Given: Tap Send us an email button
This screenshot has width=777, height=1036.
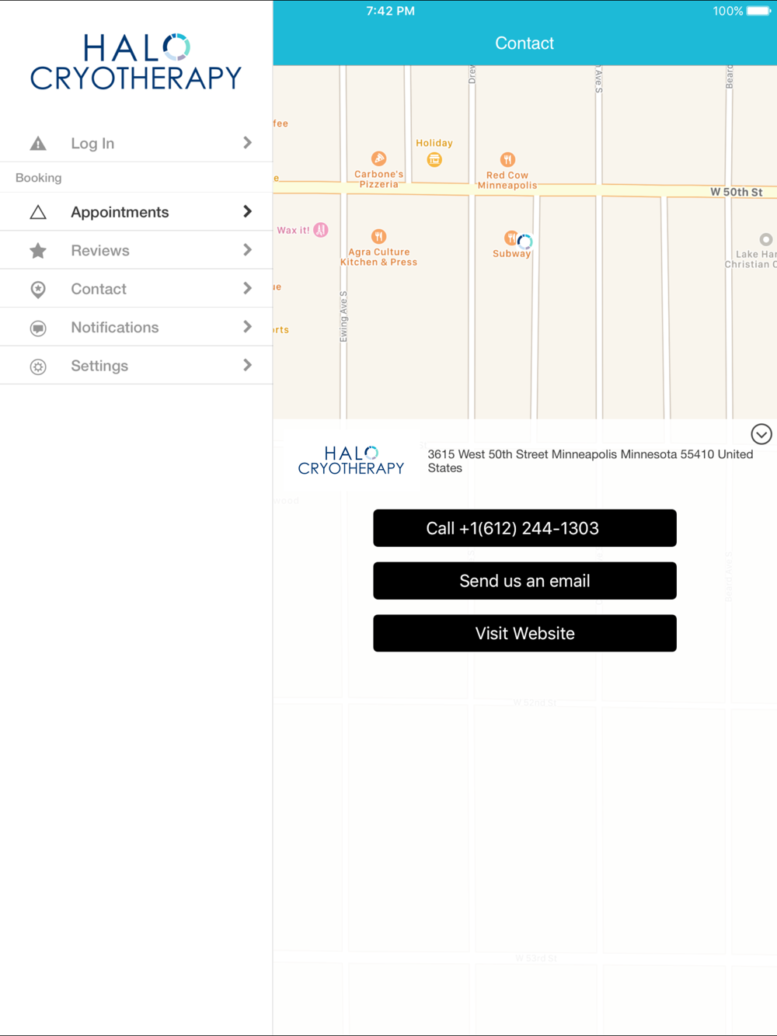Looking at the screenshot, I should pos(524,581).
